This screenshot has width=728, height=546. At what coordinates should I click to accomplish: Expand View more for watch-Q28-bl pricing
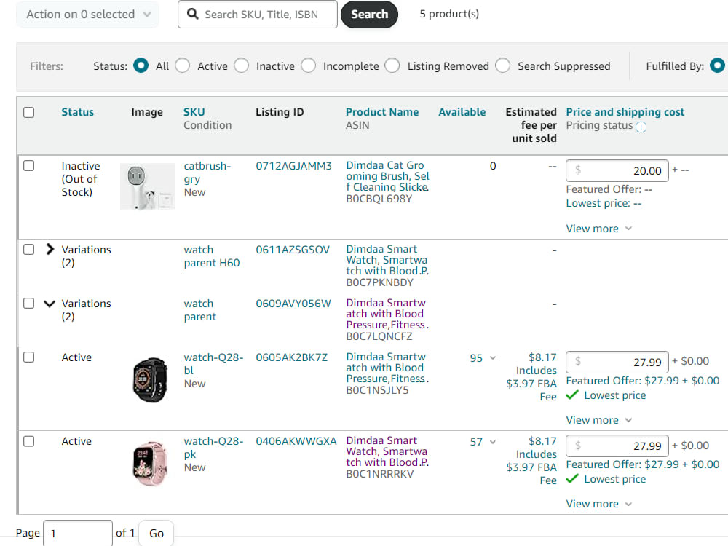[598, 420]
